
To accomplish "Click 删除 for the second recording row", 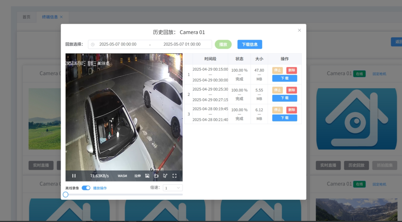I will click(x=291, y=90).
